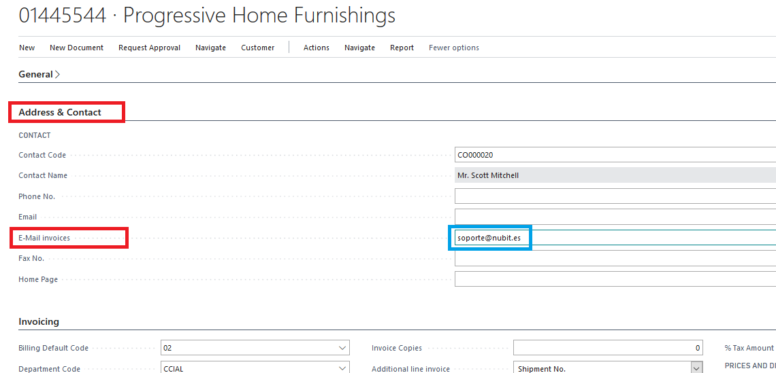Click the Fax No. label
776x373 pixels.
[31, 258]
